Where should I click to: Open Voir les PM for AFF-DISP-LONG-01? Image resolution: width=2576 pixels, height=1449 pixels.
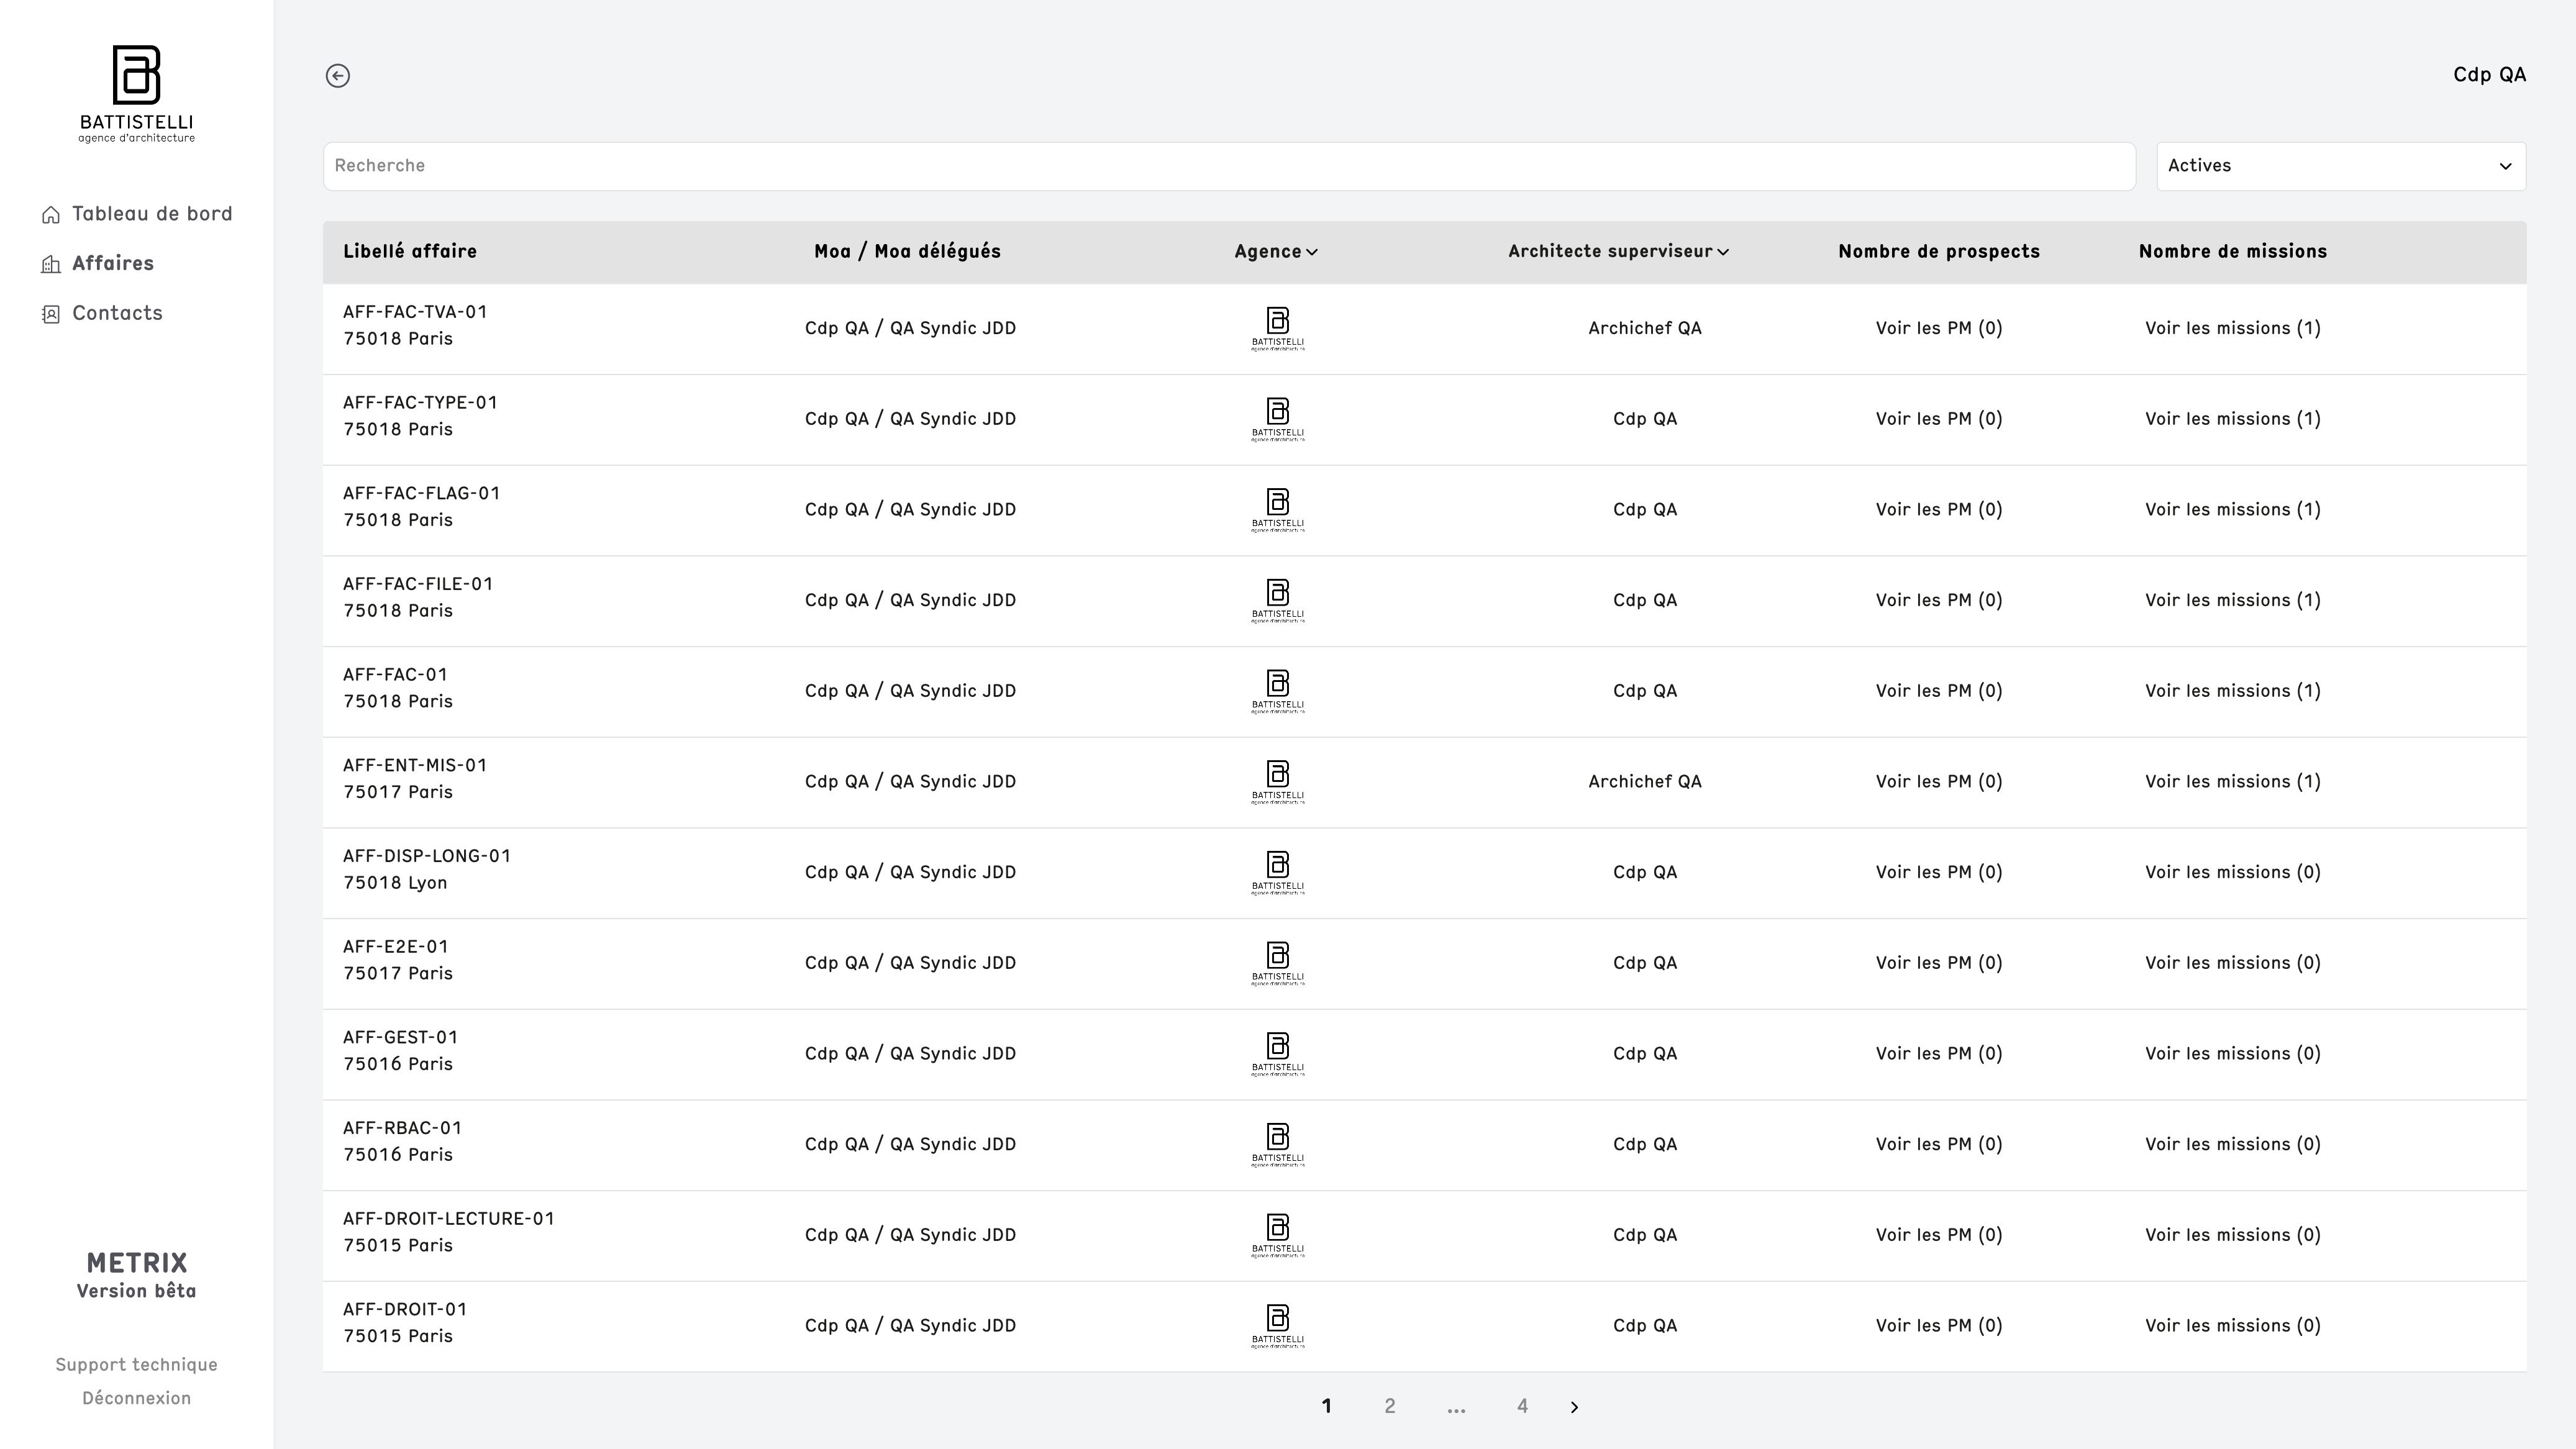1939,873
